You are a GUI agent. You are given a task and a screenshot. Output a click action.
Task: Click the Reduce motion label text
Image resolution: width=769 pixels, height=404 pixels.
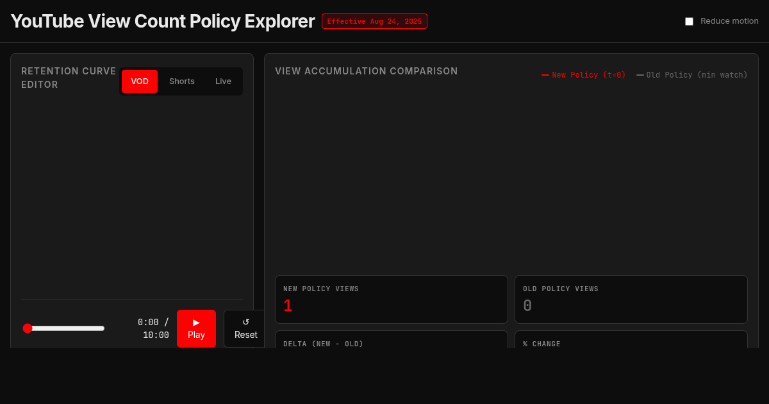[x=729, y=21]
